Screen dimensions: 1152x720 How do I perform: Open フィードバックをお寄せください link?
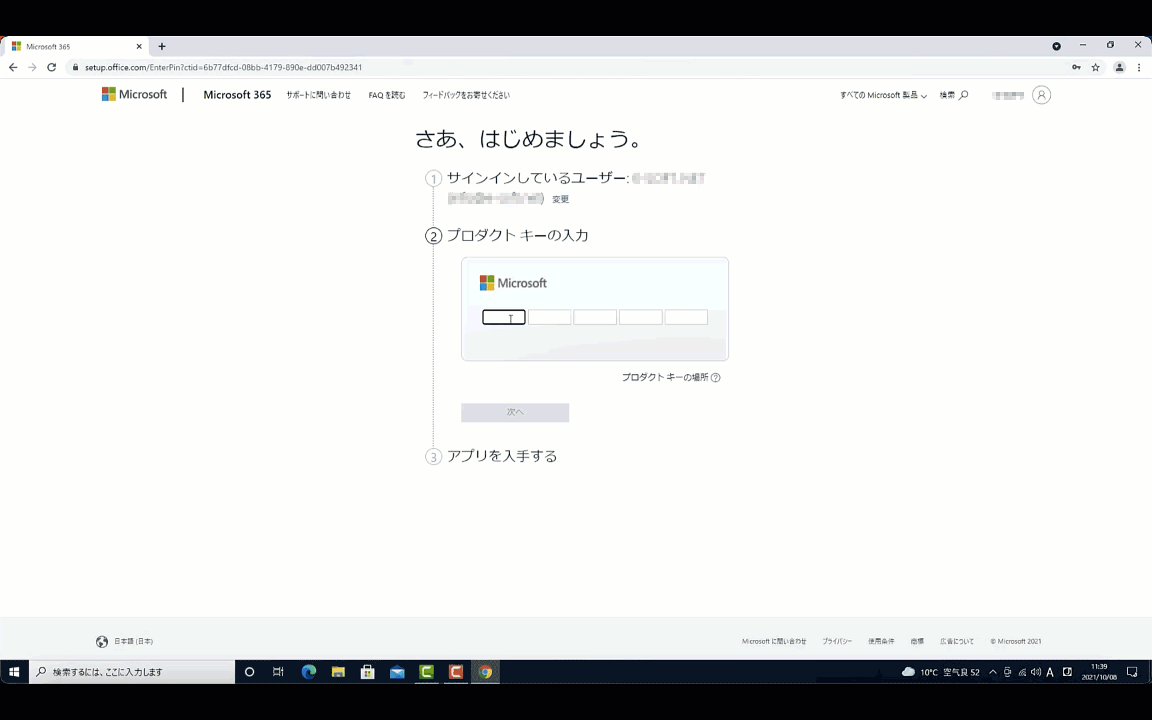click(x=466, y=95)
